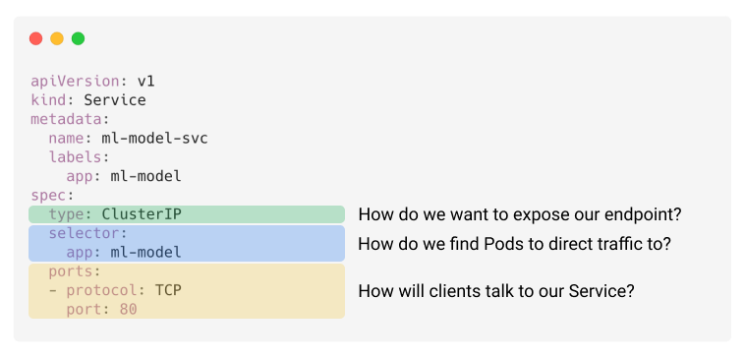Screen dimensions: 745x358
Task: Click the green maximize dot
Action: tap(79, 38)
